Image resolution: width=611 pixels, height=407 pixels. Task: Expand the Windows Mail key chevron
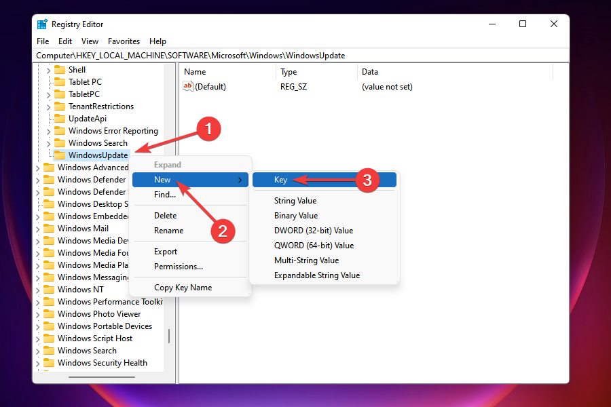38,229
